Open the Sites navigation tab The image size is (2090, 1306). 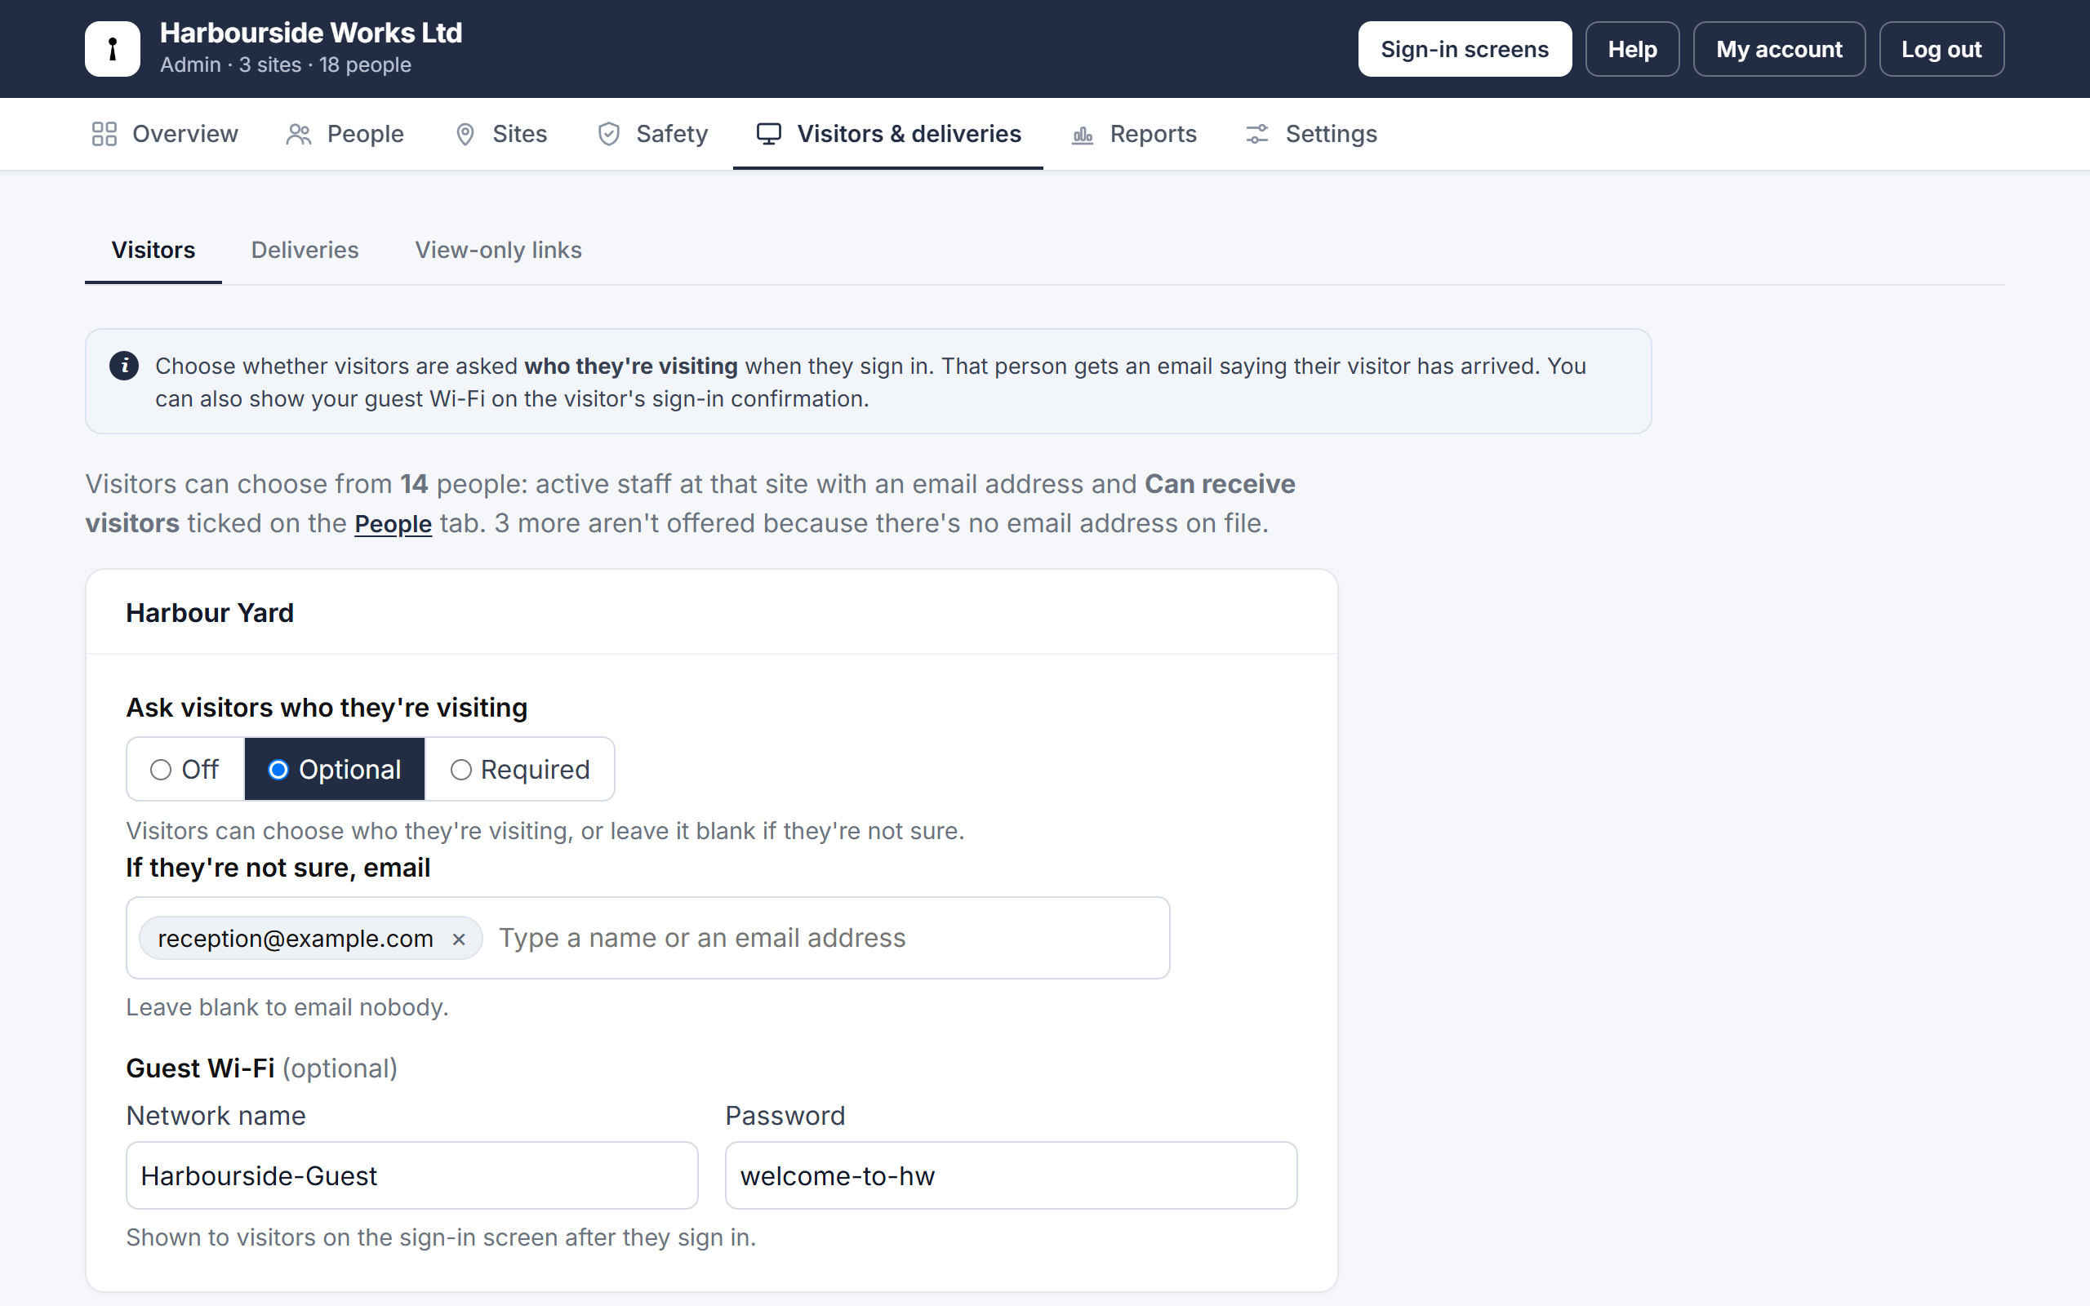coord(500,134)
